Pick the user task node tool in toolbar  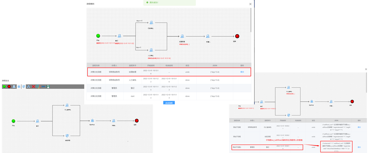click(14, 87)
